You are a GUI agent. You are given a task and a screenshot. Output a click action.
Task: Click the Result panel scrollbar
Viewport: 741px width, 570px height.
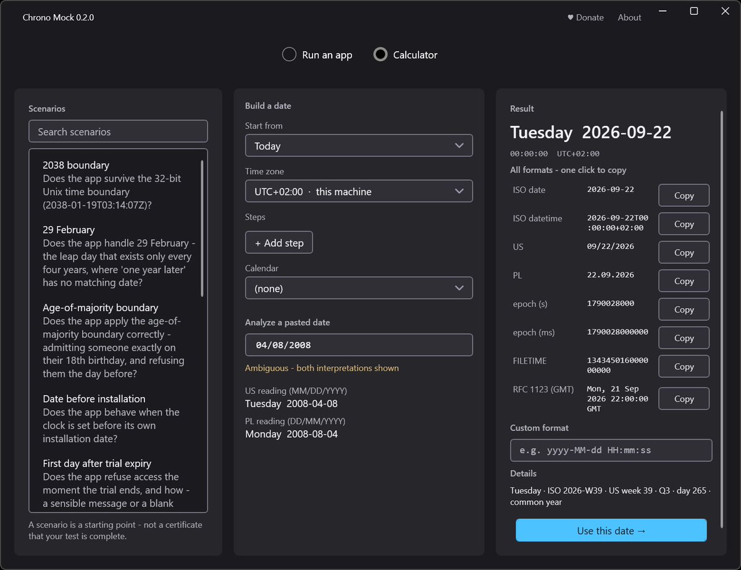[721, 318]
